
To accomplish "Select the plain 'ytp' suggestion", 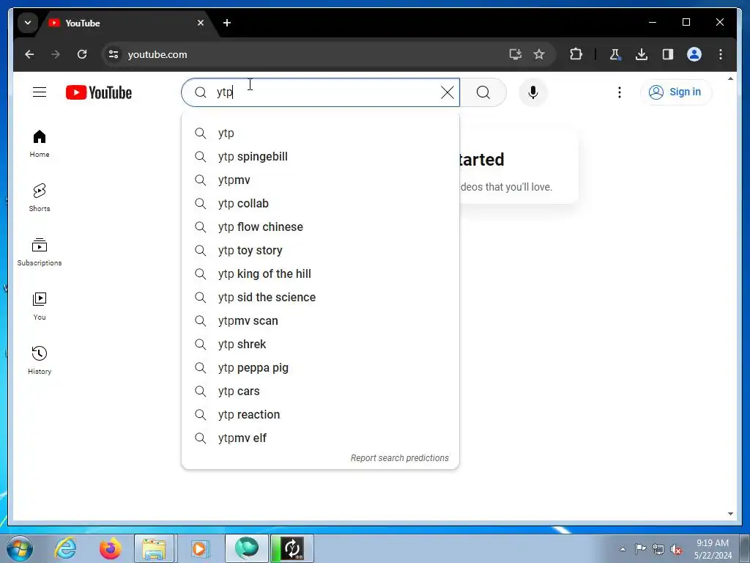I will 320,133.
